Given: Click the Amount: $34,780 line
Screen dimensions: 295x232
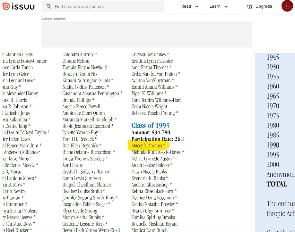Looking at the screenshot, I should [x=151, y=133].
